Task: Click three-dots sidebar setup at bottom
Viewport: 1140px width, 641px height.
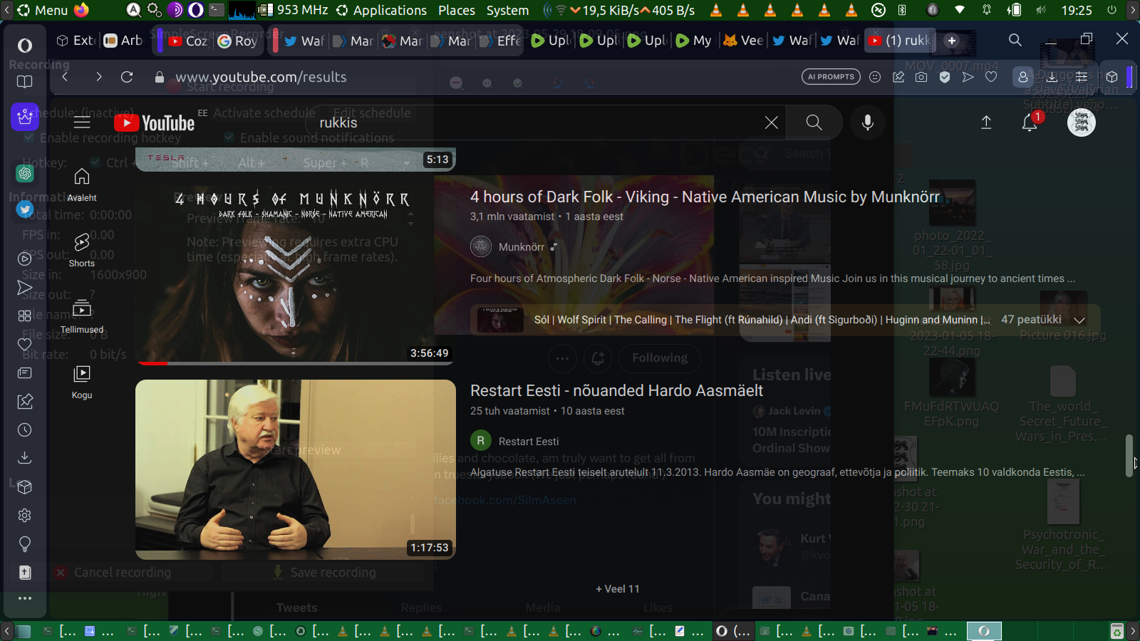Action: click(x=25, y=598)
